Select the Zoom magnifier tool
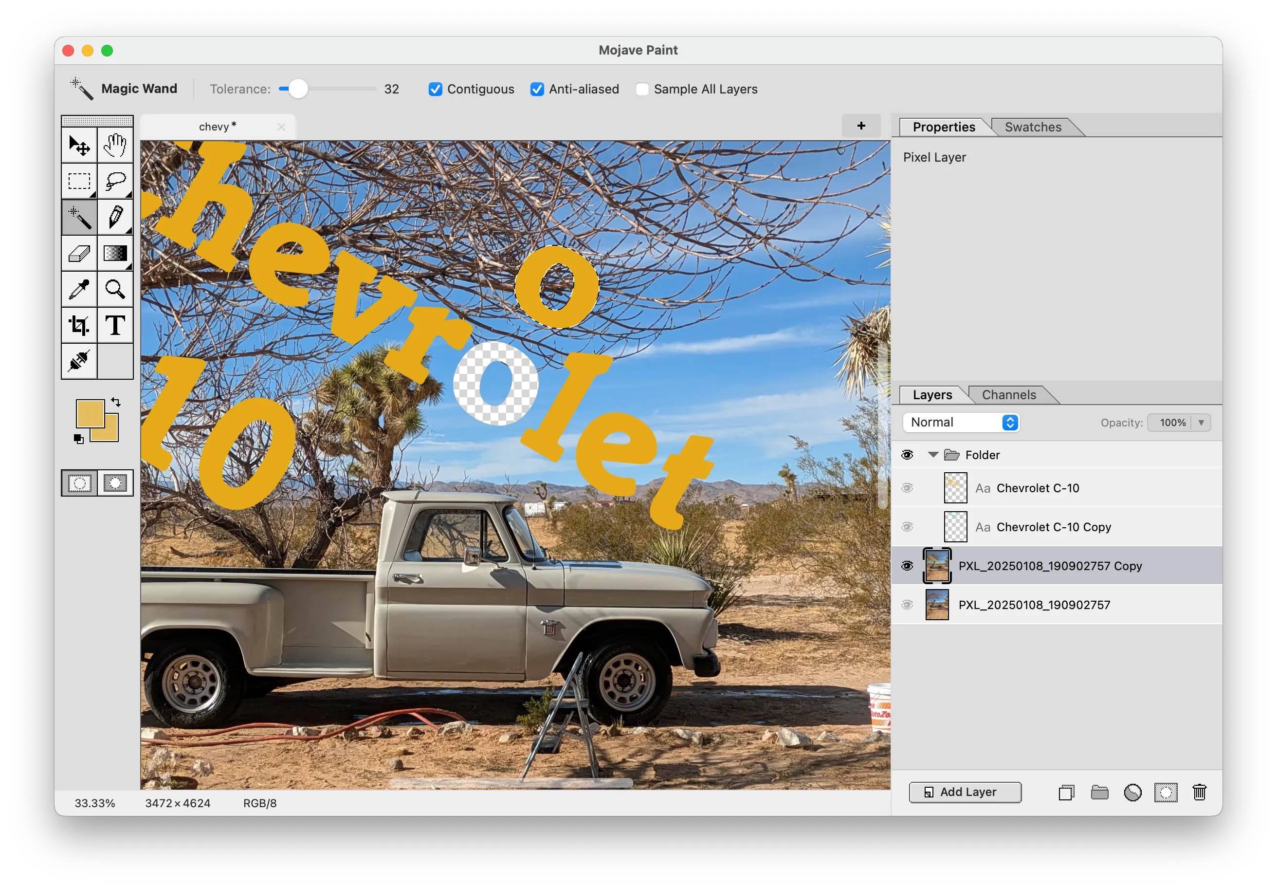 click(115, 289)
